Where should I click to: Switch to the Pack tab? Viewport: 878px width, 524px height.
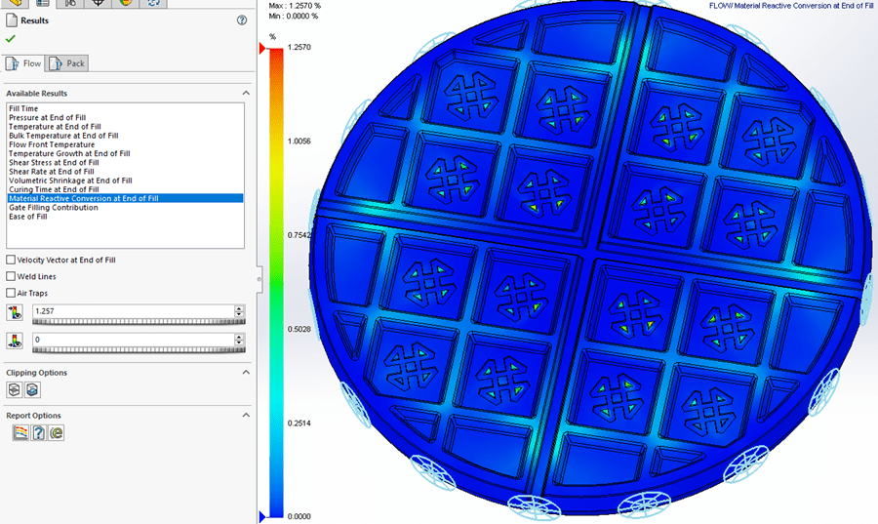tap(66, 63)
